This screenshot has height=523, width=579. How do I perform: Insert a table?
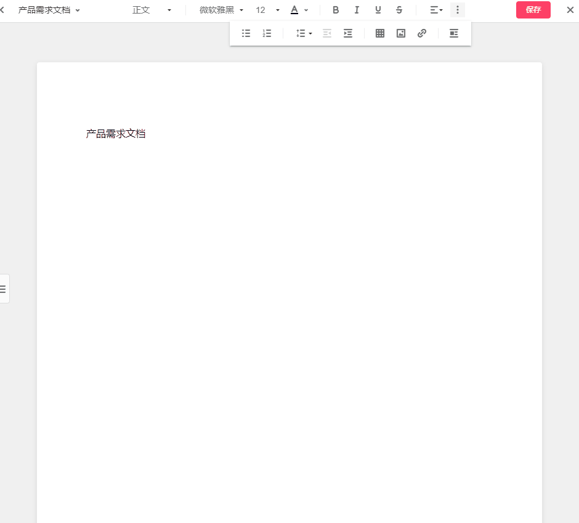[380, 33]
